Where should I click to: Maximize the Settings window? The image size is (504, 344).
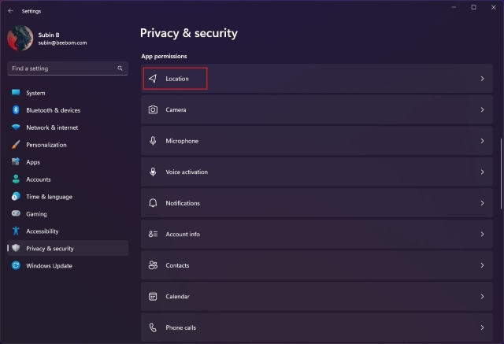[473, 7]
